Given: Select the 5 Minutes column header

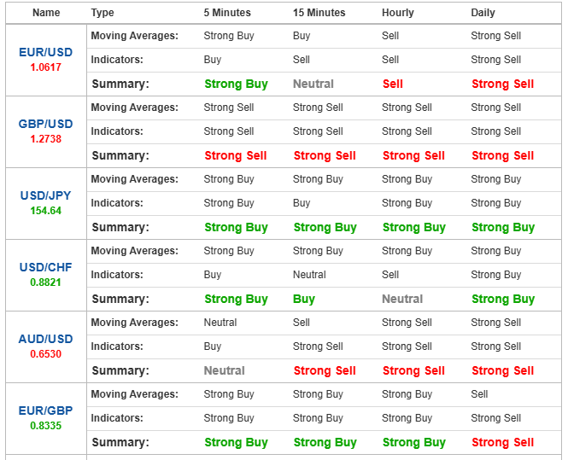Looking at the screenshot, I should pos(227,13).
